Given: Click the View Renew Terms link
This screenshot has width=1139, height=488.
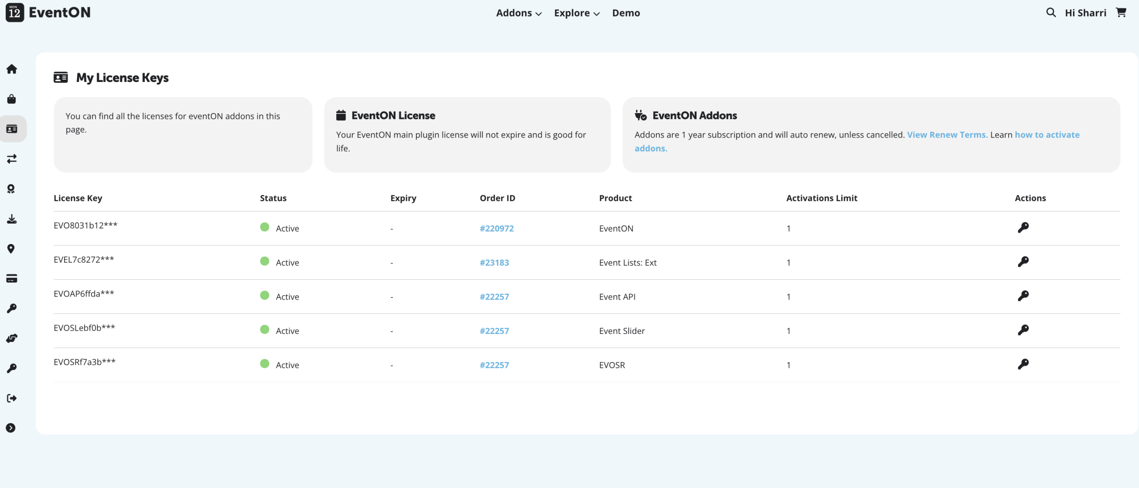Looking at the screenshot, I should click(x=947, y=135).
